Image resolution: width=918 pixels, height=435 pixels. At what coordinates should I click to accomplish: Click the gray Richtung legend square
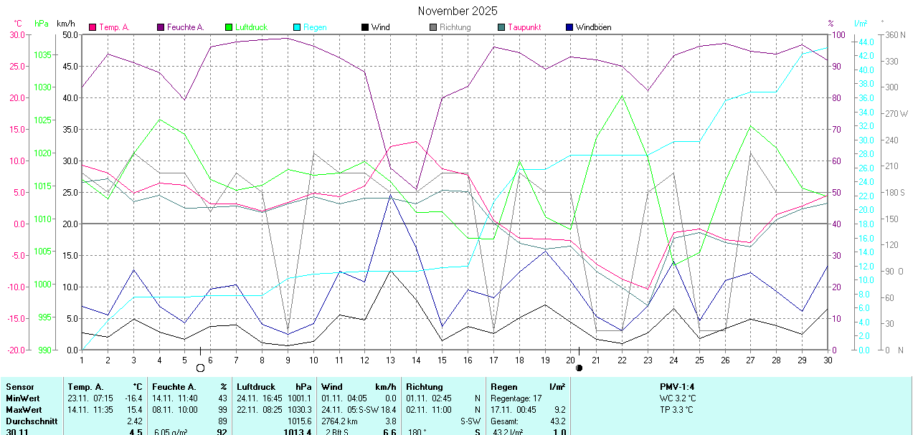[433, 27]
